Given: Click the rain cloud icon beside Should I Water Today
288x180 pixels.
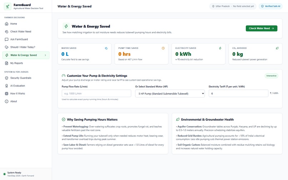Looking at the screenshot, I should [x=7, y=47].
